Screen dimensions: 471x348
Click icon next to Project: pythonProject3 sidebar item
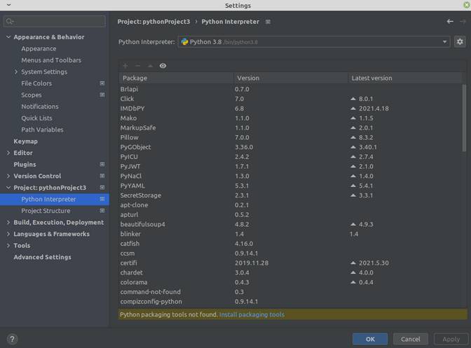pos(102,188)
